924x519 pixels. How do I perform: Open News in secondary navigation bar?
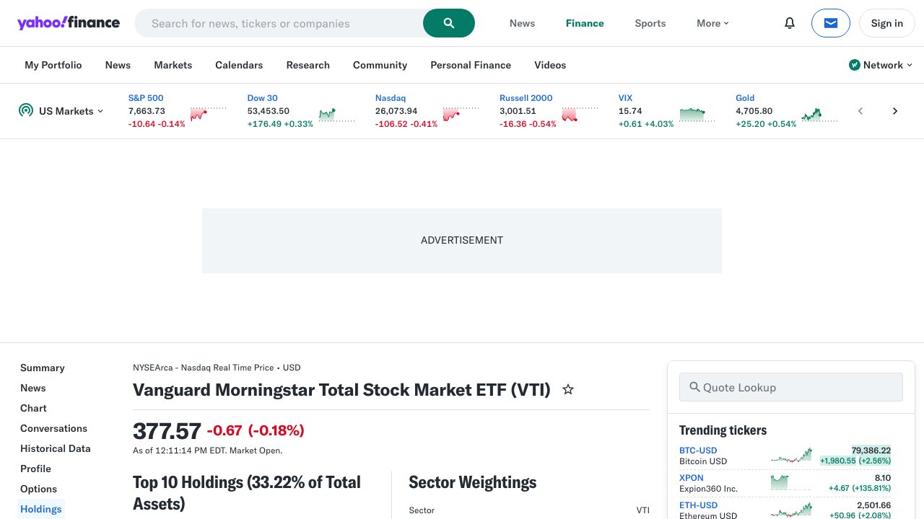pos(118,65)
